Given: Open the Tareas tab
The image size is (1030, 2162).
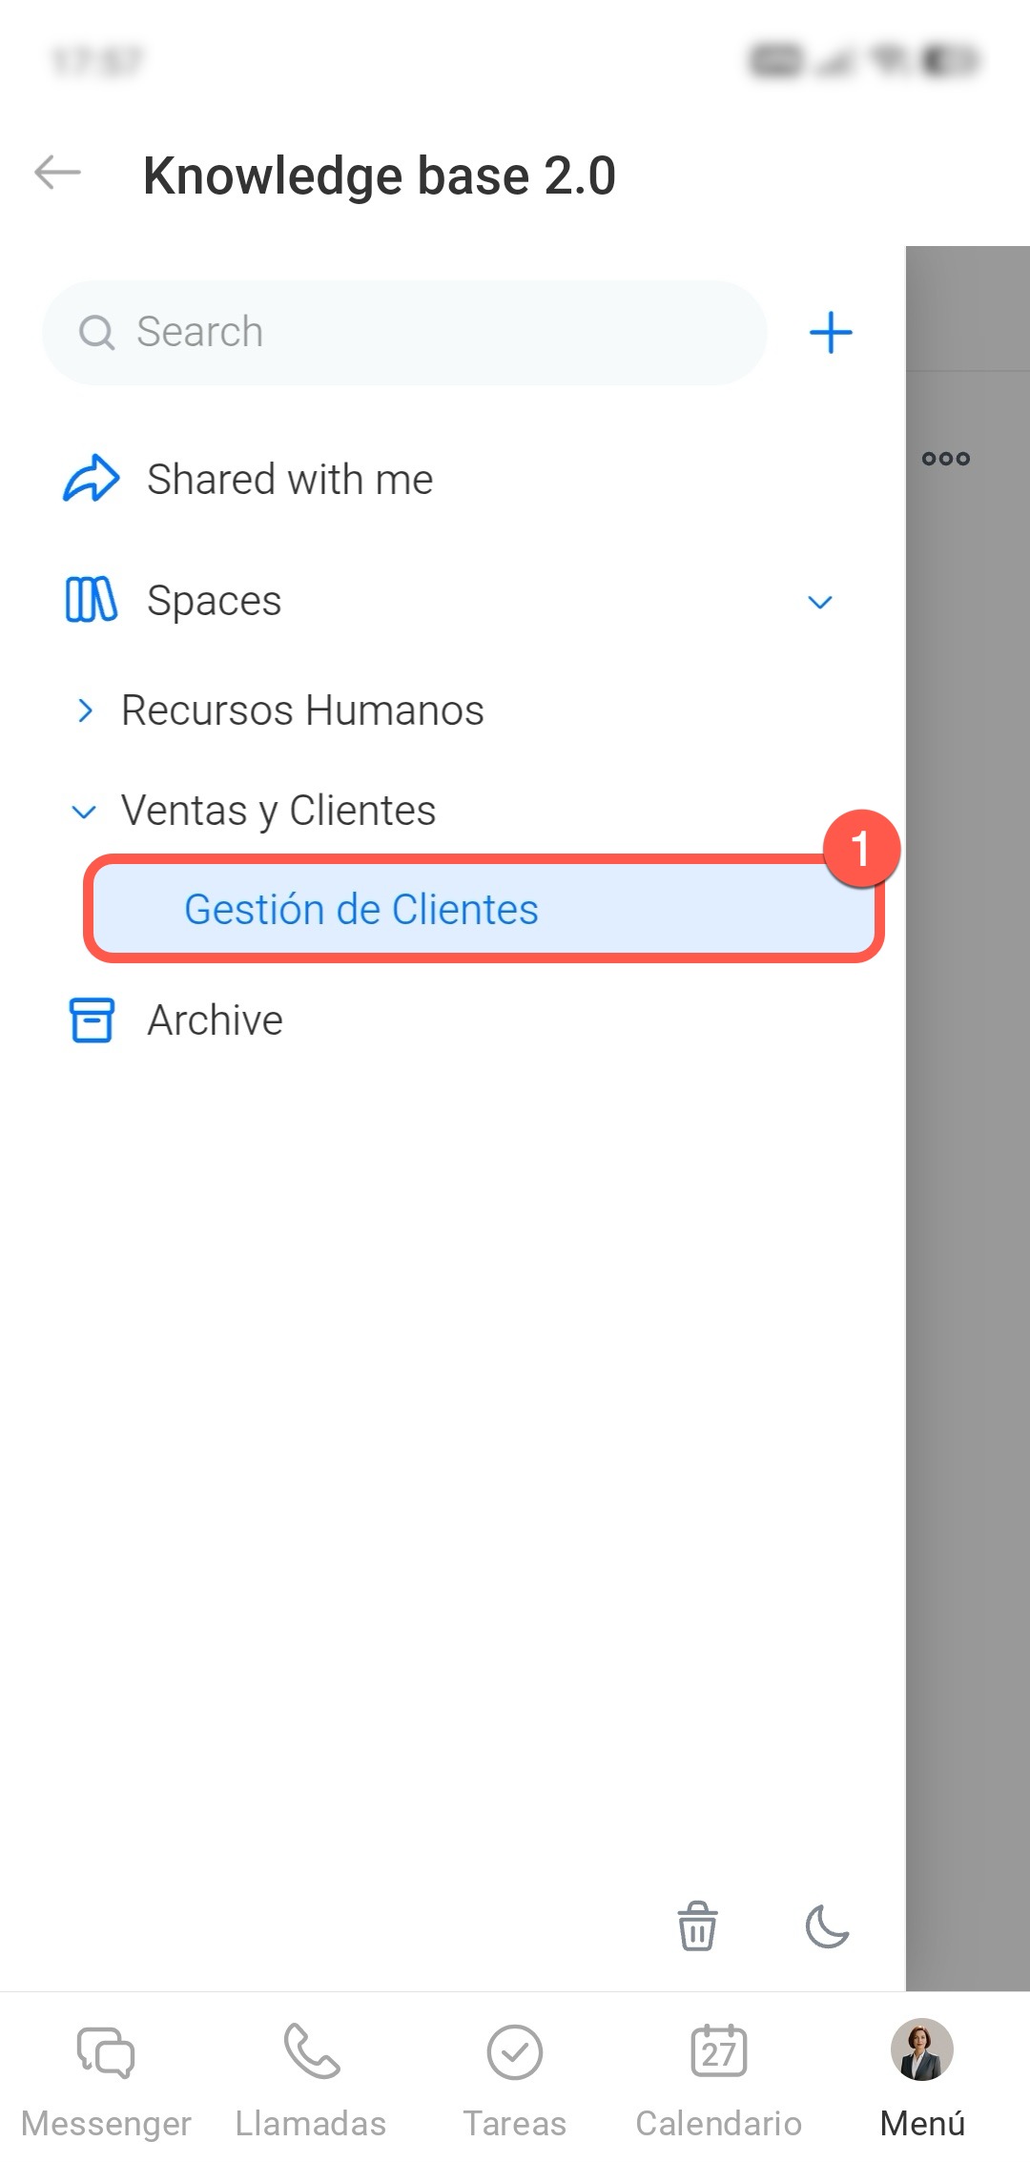Looking at the screenshot, I should 515,2080.
